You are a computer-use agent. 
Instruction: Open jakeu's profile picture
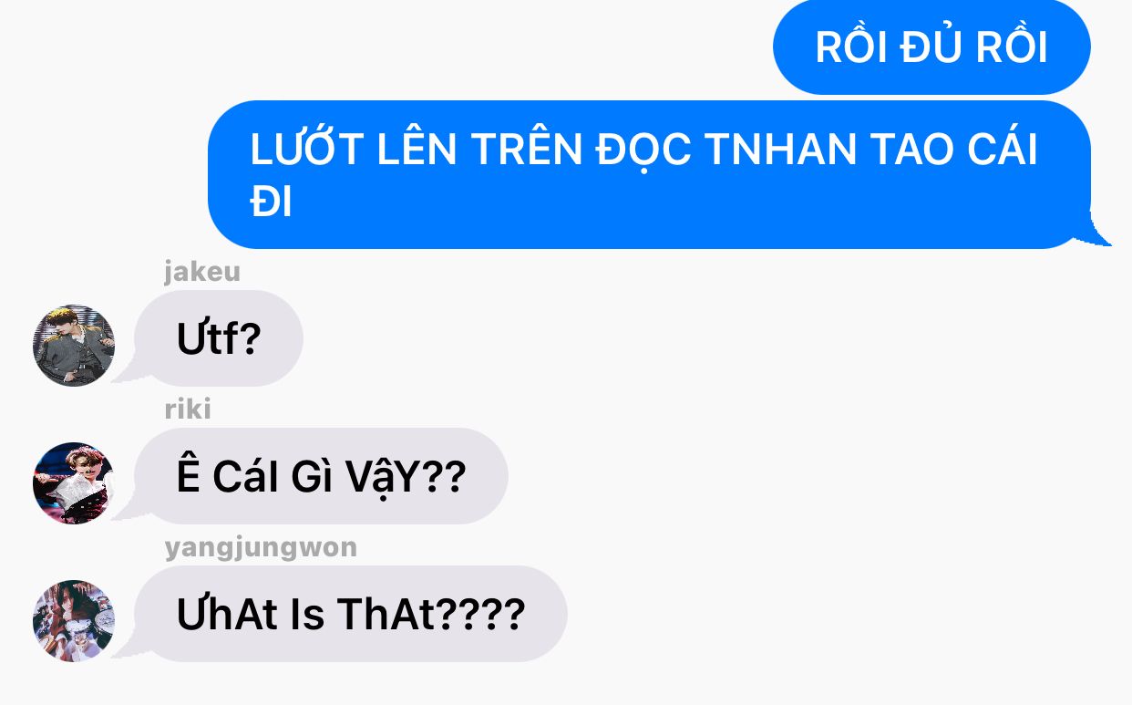tap(74, 346)
